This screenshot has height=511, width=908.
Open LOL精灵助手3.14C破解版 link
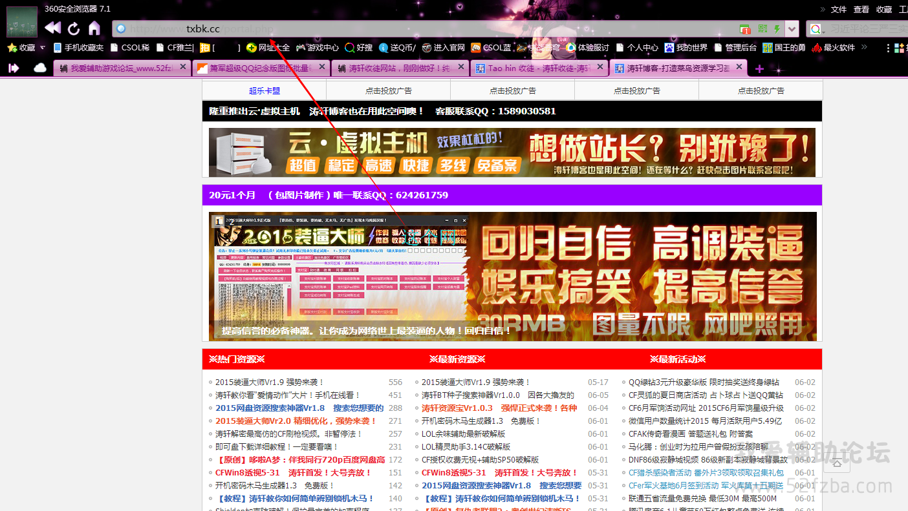(466, 447)
